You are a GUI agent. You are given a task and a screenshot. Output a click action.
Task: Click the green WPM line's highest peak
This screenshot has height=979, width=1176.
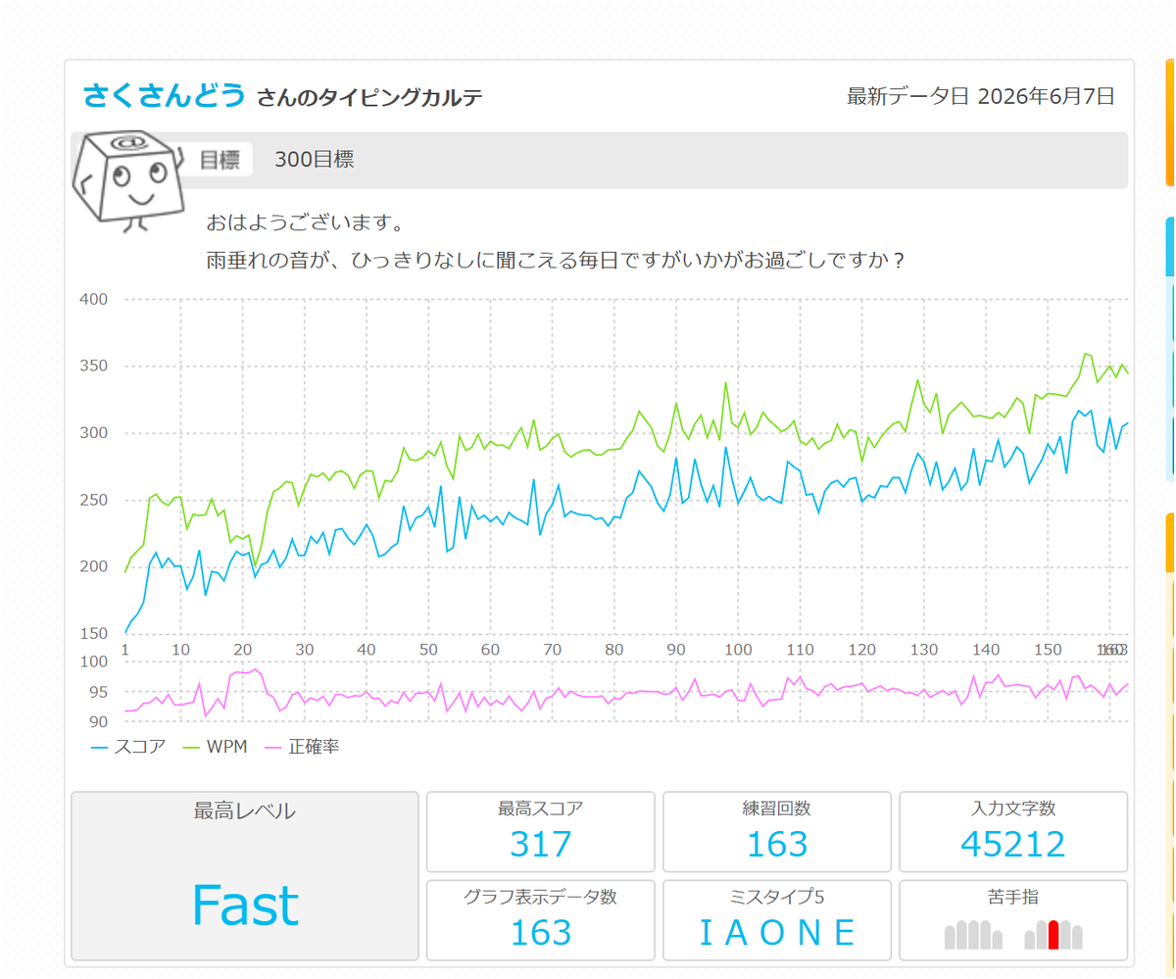[x=1085, y=354]
